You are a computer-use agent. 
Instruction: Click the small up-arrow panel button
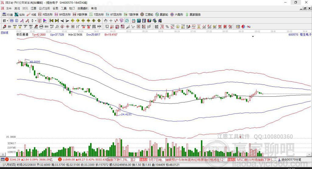tap(3, 154)
